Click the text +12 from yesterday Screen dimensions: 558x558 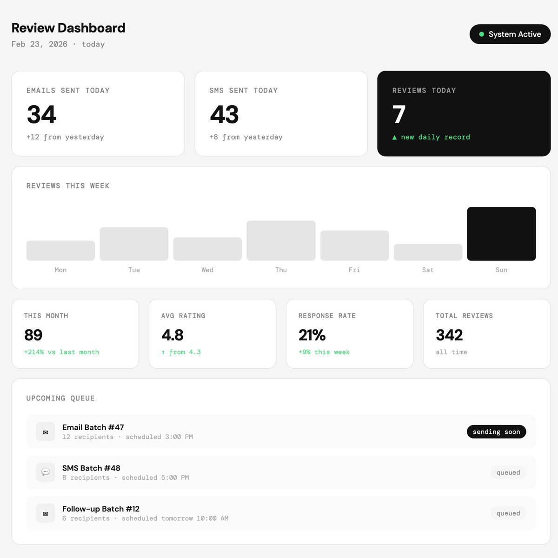[x=65, y=137]
